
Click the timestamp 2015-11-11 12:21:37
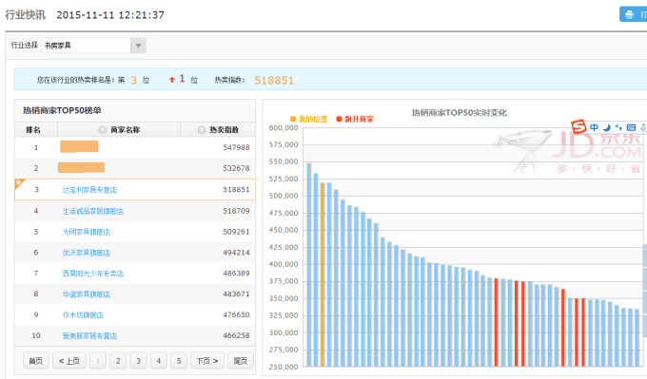click(110, 15)
